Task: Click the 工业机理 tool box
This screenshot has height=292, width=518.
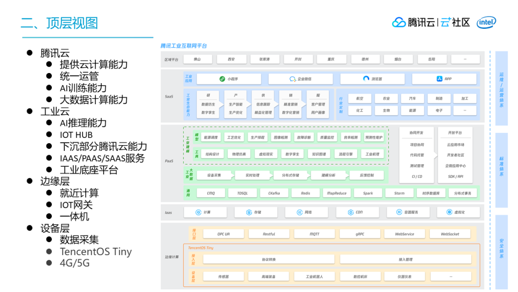Action: pyautogui.click(x=372, y=154)
